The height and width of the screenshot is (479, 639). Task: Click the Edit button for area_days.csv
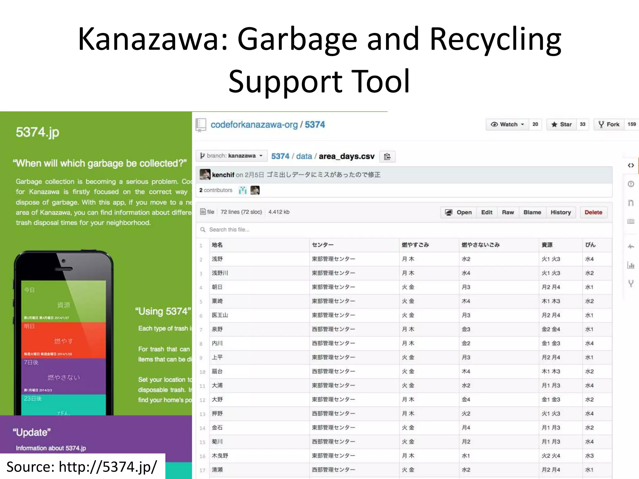pos(486,212)
